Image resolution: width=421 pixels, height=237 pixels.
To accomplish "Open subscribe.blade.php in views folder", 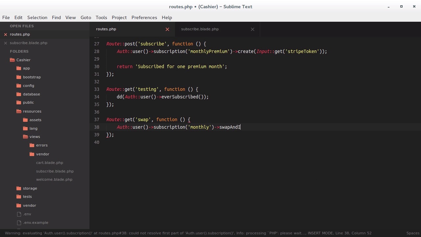I will click(55, 171).
